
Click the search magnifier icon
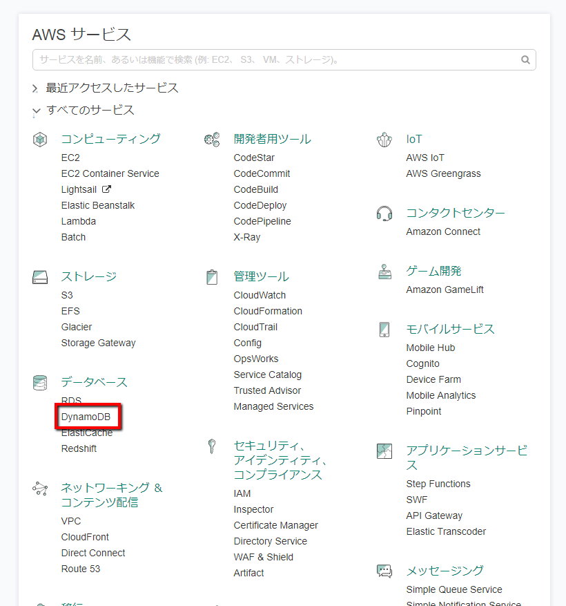point(526,60)
